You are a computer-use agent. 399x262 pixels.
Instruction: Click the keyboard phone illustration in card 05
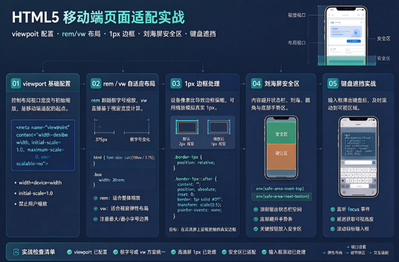pos(358,157)
